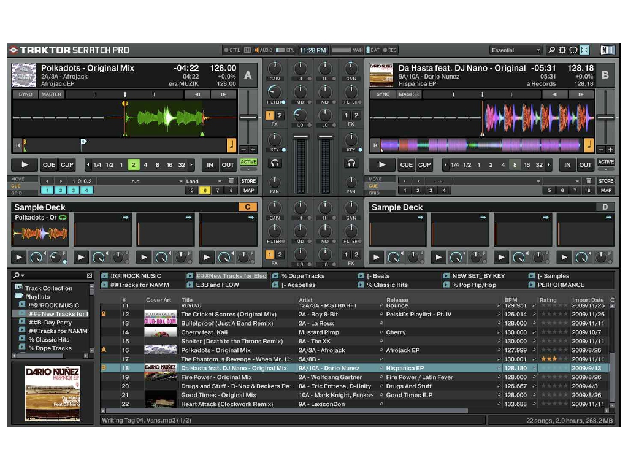Set loop OUT point on Deck B
This screenshot has width=628, height=471.
[x=585, y=164]
